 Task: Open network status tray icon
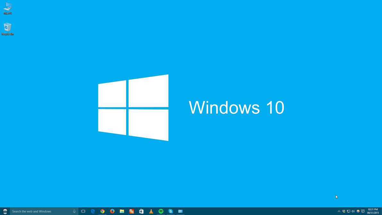click(349, 211)
